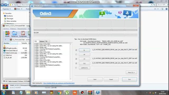The width and height of the screenshot is (169, 95).
Task: Open the Odin Community samsung link
Action: point(59,83)
